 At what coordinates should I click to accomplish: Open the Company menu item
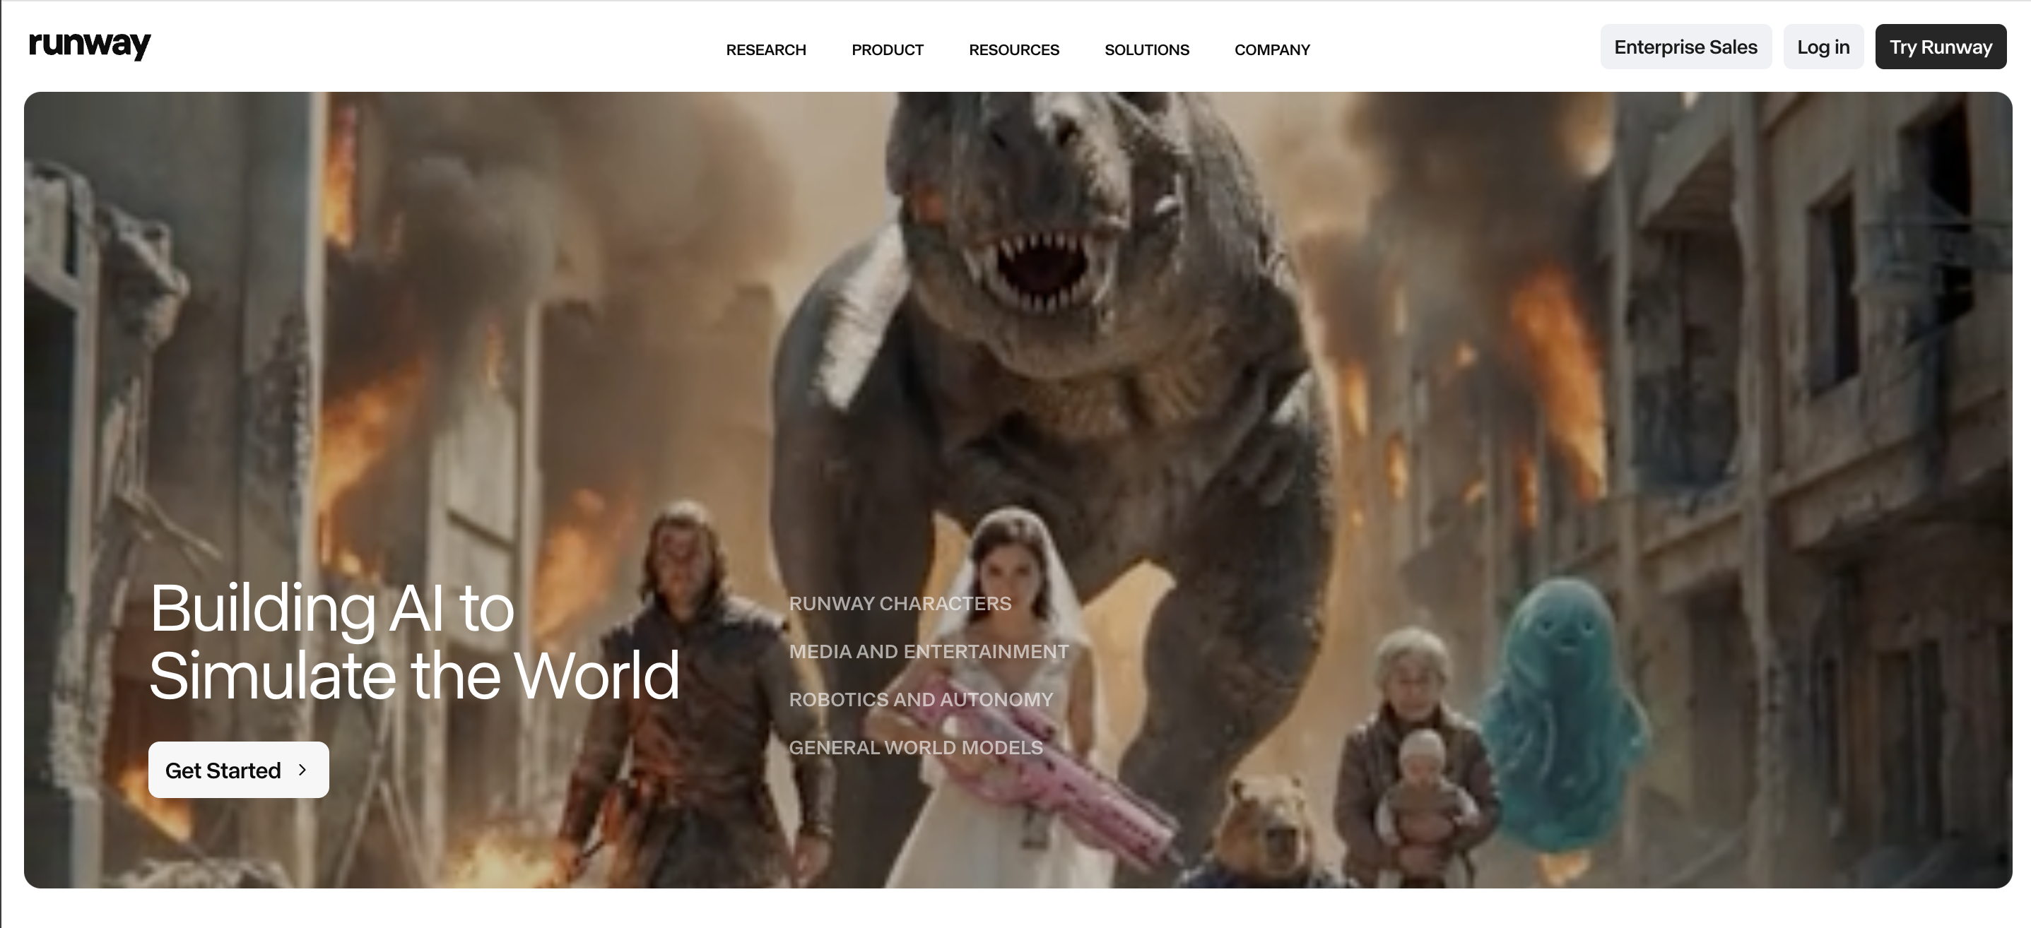(1272, 49)
